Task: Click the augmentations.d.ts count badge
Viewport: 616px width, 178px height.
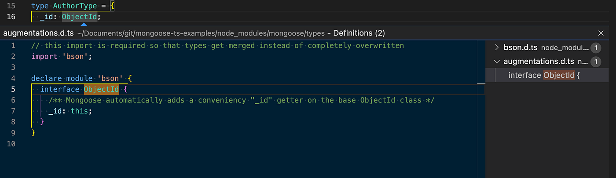Action: pos(595,62)
